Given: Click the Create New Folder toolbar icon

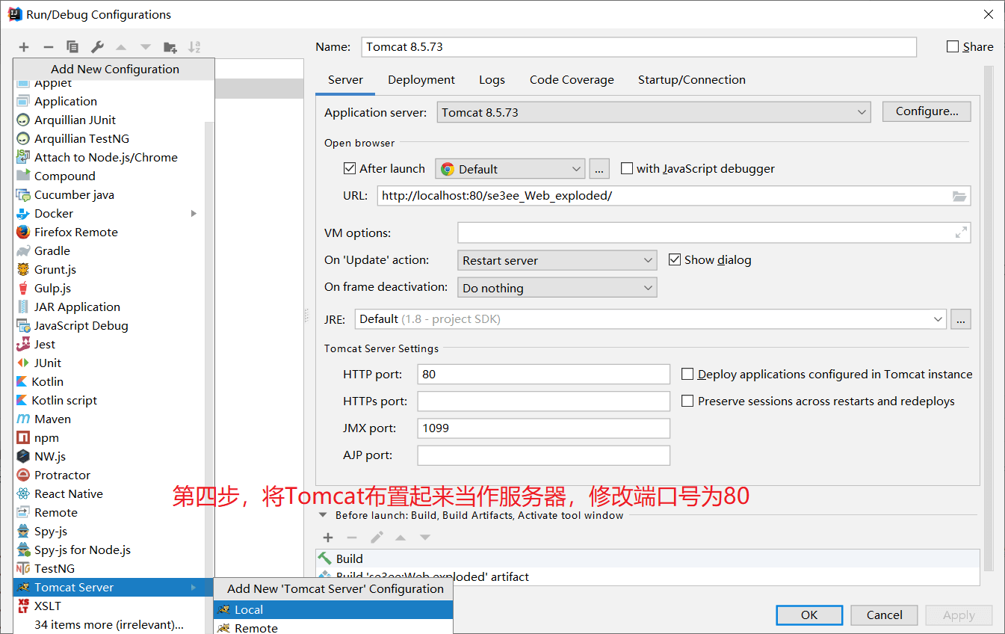Looking at the screenshot, I should (x=170, y=47).
